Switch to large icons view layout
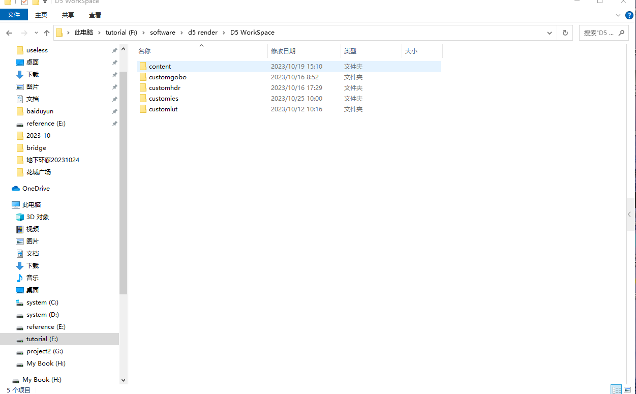 click(627, 389)
